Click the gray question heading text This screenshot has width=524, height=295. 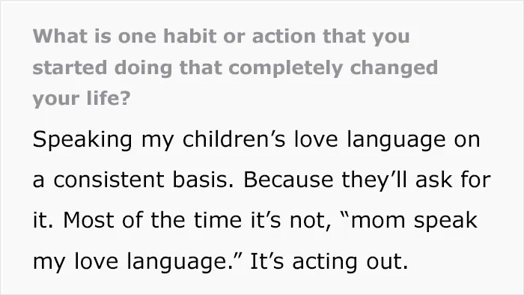point(235,67)
